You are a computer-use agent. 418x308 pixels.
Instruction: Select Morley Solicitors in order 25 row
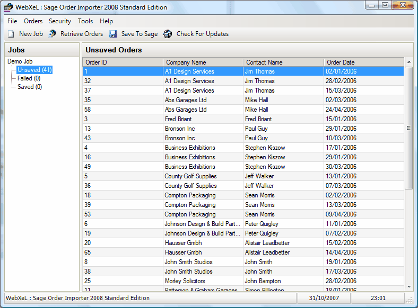(x=185, y=281)
